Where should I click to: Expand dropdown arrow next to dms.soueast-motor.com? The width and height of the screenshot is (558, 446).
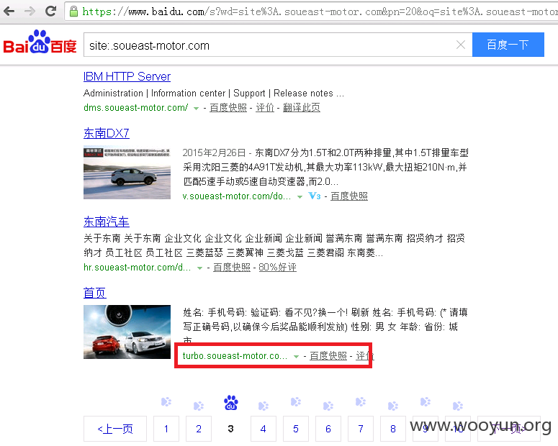196,108
